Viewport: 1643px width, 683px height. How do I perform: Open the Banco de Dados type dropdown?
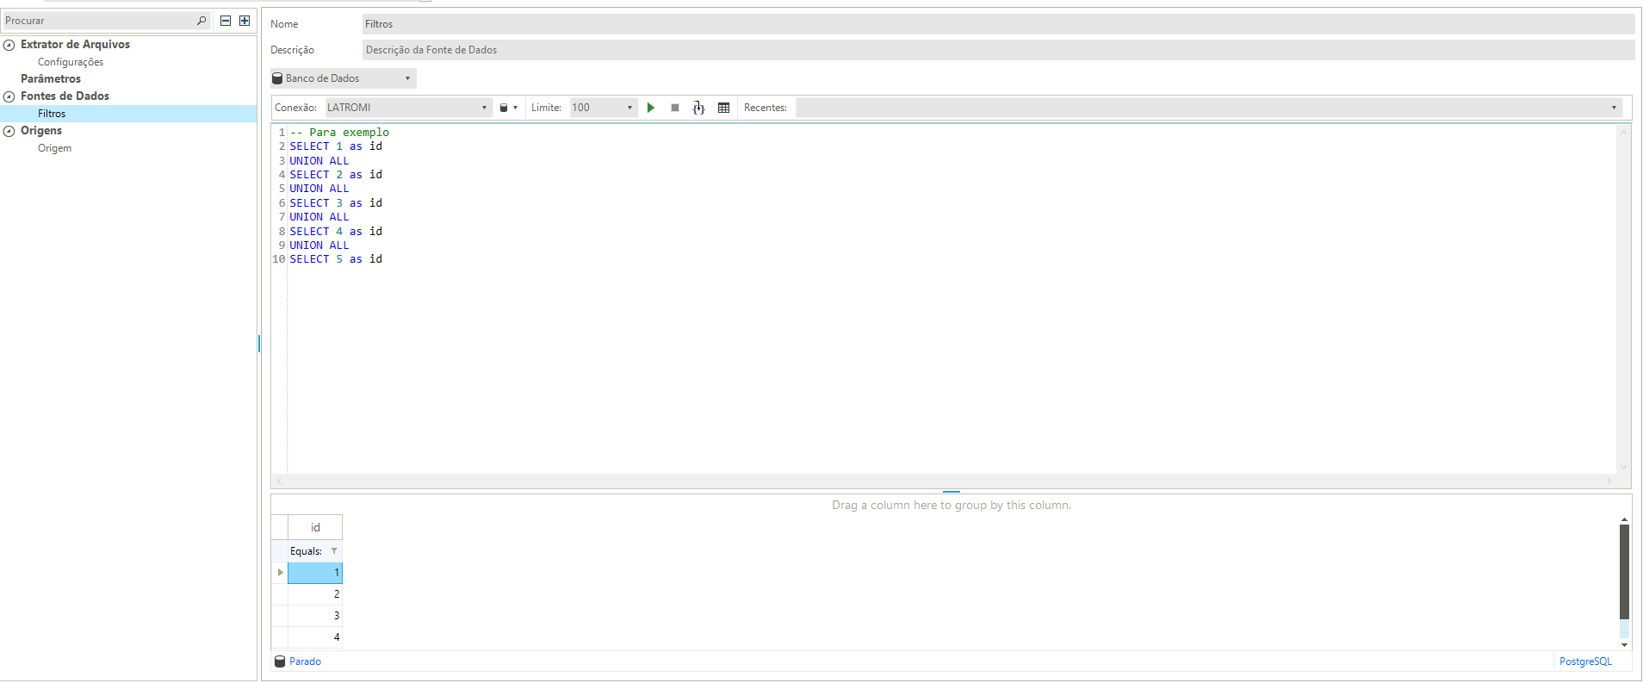343,78
